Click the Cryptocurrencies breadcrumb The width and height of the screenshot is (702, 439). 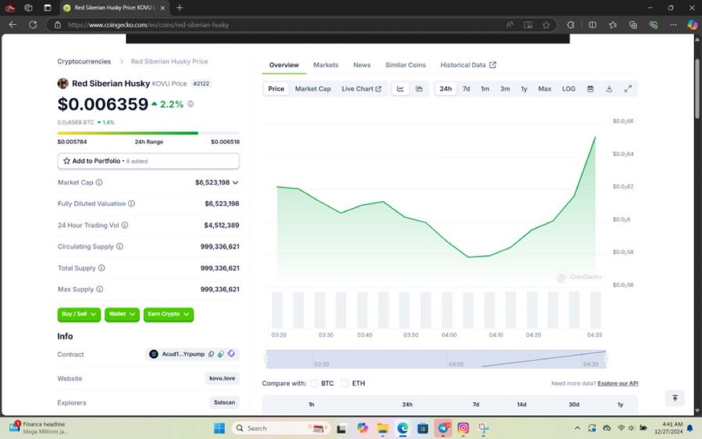click(x=84, y=62)
